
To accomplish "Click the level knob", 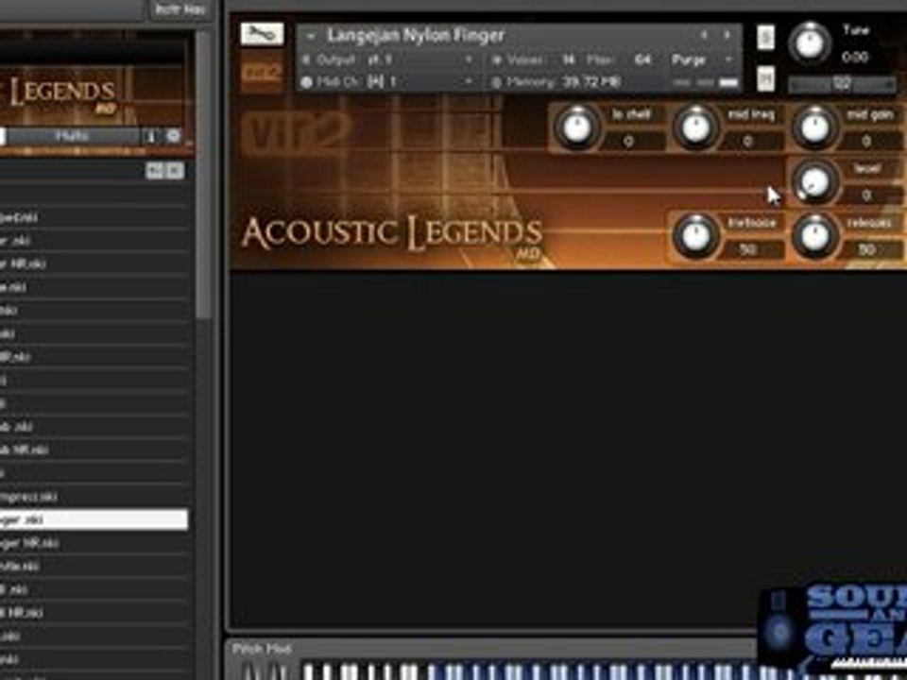I will point(814,181).
